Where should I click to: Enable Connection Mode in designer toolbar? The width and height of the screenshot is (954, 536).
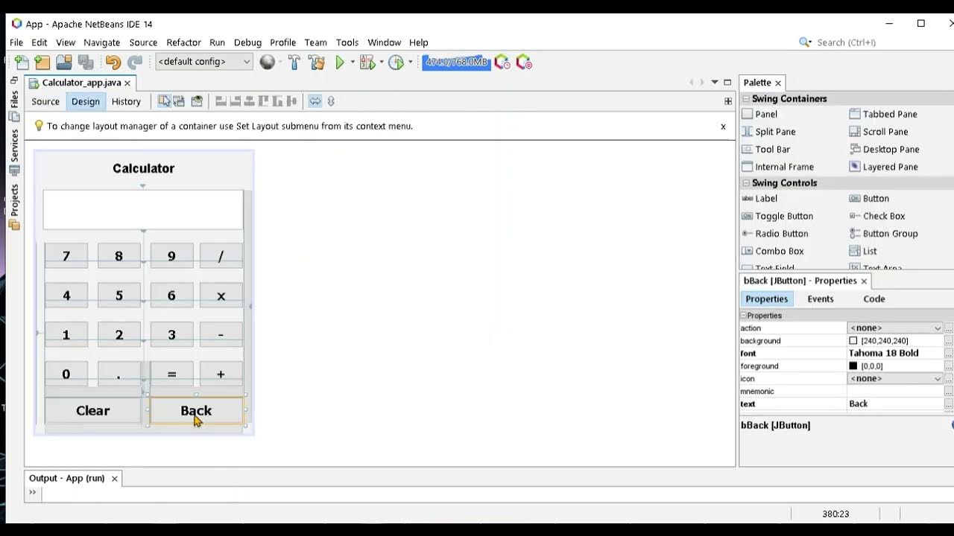point(180,101)
